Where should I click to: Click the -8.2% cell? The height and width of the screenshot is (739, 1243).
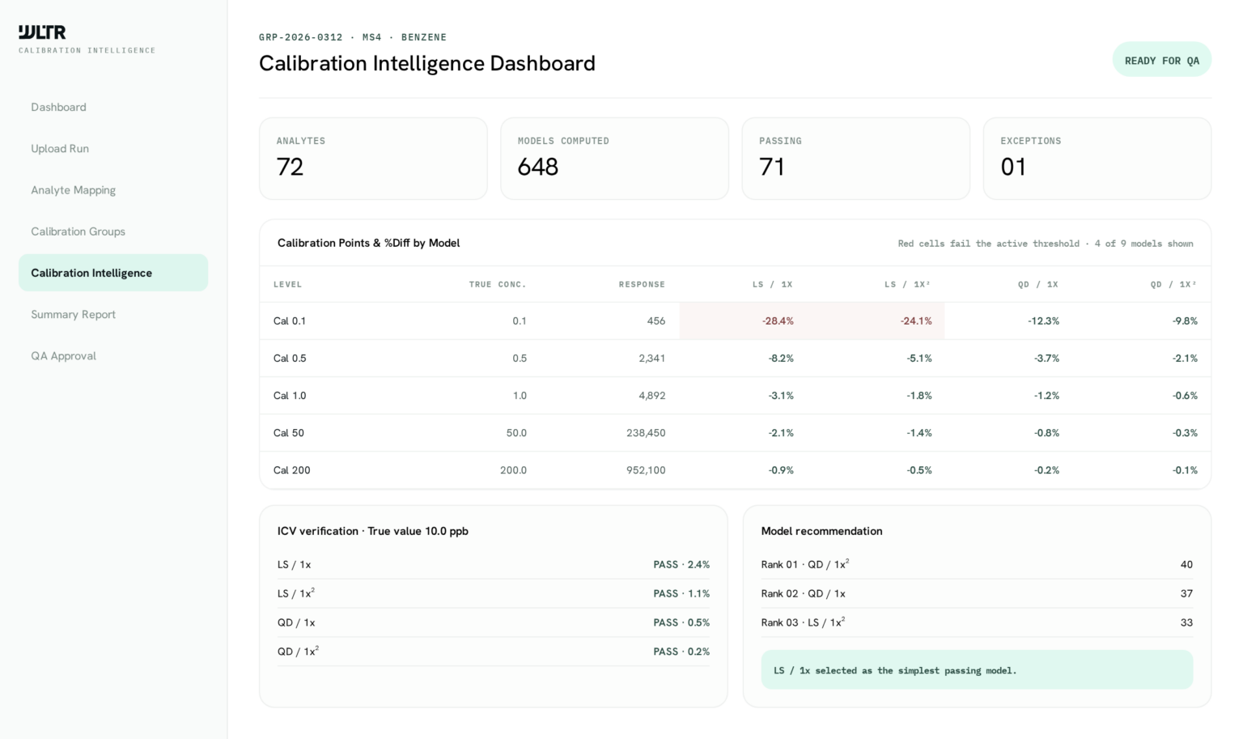coord(781,358)
